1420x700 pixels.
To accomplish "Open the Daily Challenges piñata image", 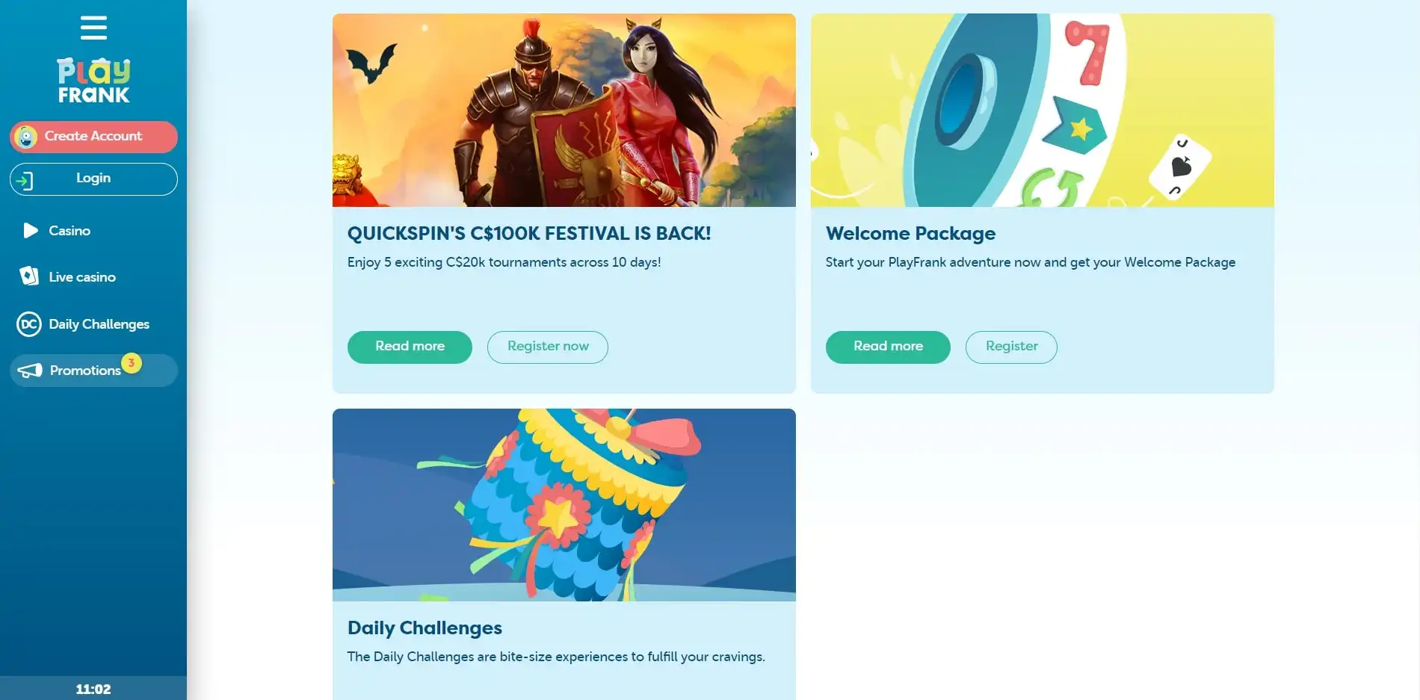I will point(564,505).
